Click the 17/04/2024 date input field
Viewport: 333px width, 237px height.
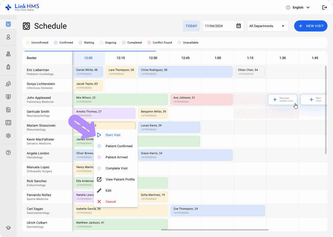(219, 26)
